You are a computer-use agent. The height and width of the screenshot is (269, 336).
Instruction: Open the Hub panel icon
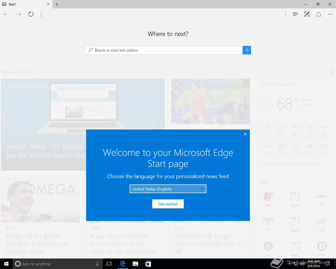[295, 14]
